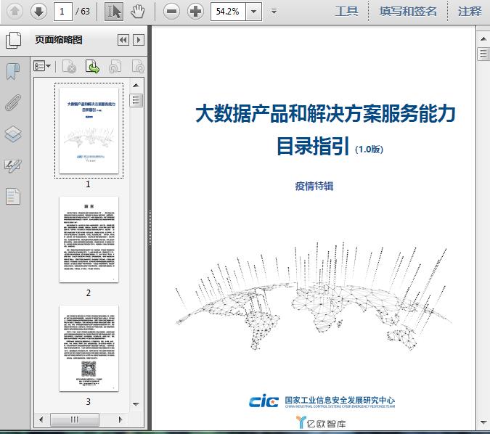Open the 注释 (Comment) pane
The image size is (490, 434).
coord(470,11)
